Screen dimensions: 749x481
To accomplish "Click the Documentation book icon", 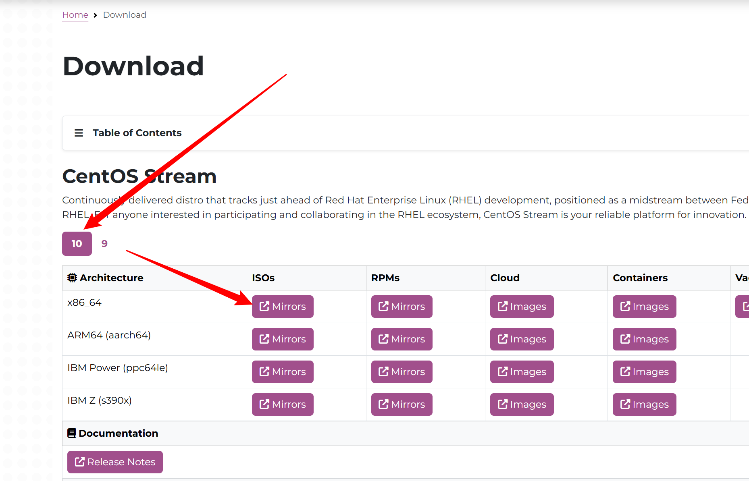I will (x=72, y=433).
